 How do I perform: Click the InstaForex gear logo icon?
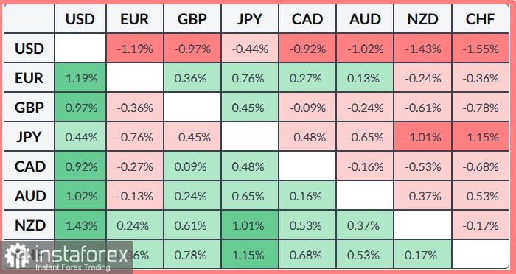click(x=18, y=256)
